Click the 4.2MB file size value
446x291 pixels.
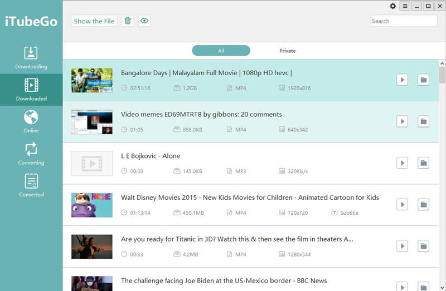tap(190, 254)
